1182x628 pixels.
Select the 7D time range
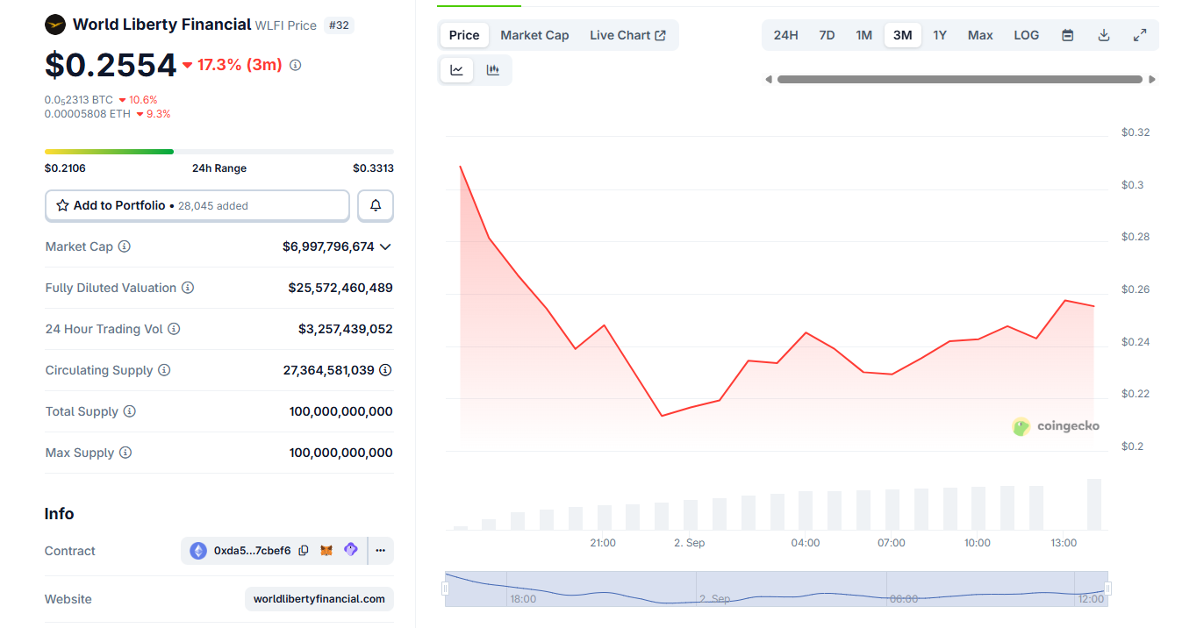(x=827, y=35)
